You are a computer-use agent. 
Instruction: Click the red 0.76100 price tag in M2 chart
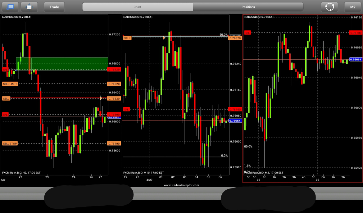pos(355,32)
